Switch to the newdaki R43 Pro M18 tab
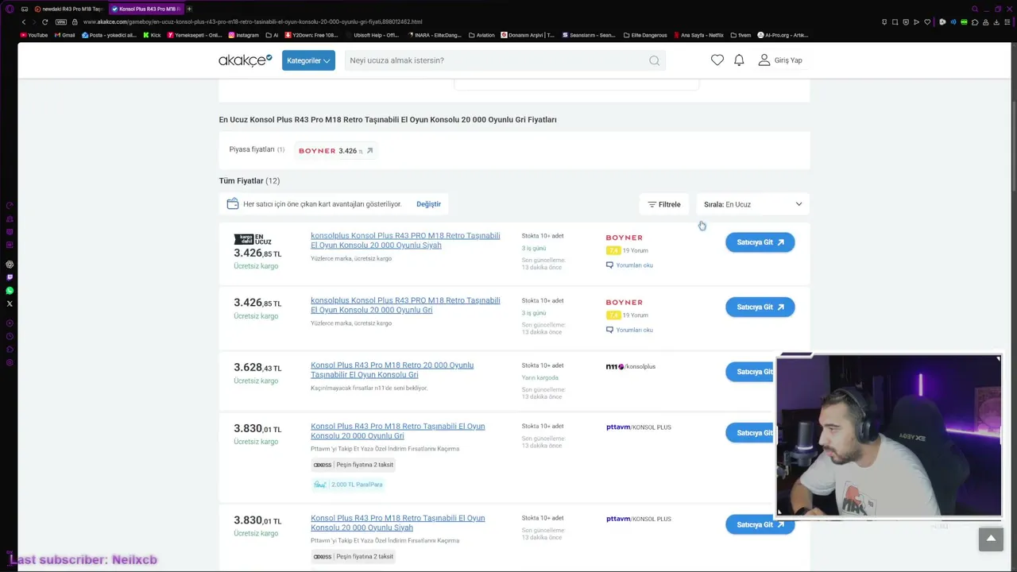This screenshot has width=1017, height=572. pyautogui.click(x=68, y=9)
